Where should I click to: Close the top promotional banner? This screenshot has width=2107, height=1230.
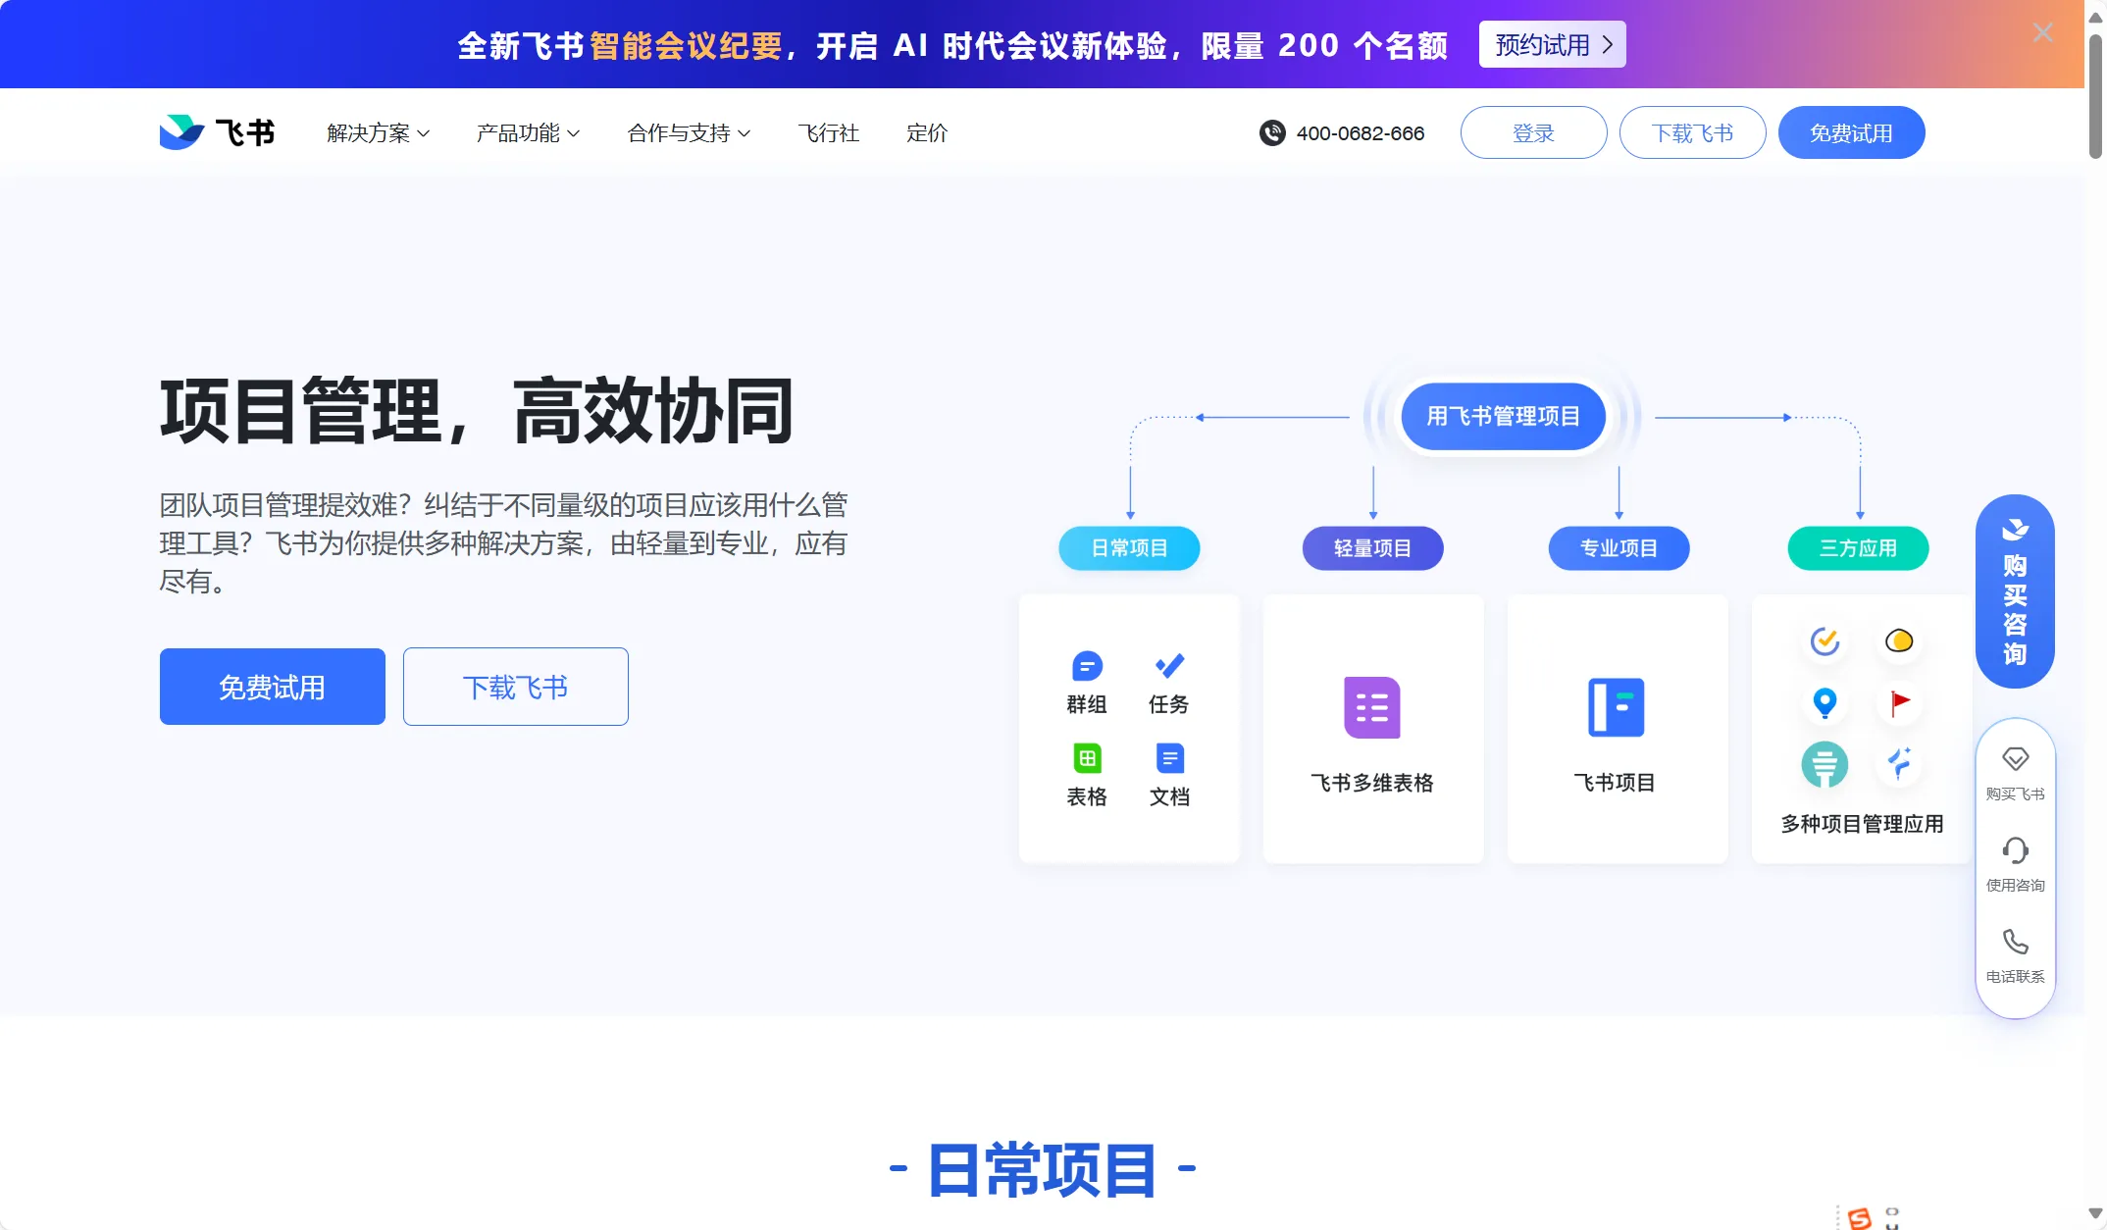pos(2043,33)
